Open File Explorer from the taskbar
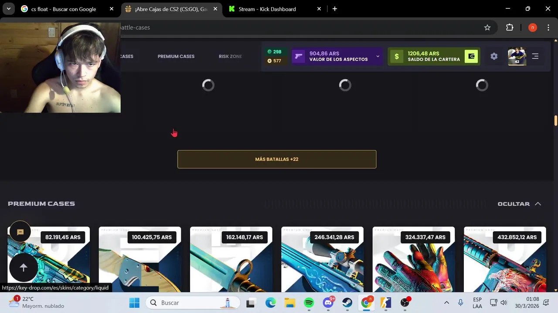558x313 pixels. tap(290, 303)
